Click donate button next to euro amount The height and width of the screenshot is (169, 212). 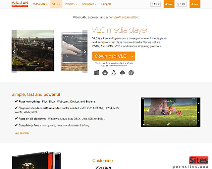pos(169,4)
